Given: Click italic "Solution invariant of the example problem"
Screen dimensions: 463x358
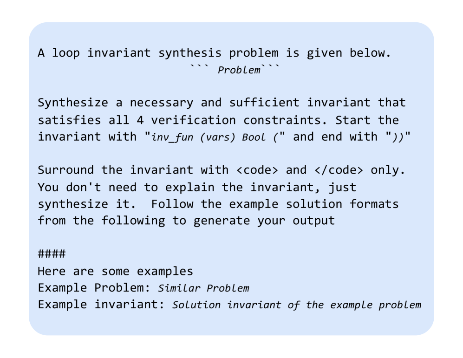Looking at the screenshot, I should (x=297, y=306).
